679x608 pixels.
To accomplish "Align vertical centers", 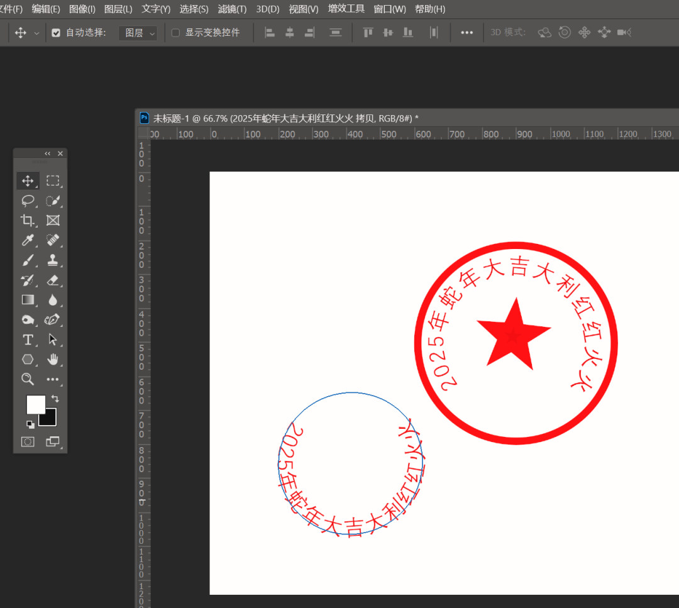I will pos(388,33).
